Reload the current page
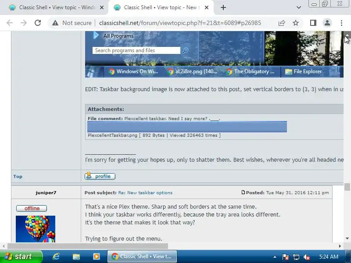This screenshot has width=351, height=263. point(38,23)
